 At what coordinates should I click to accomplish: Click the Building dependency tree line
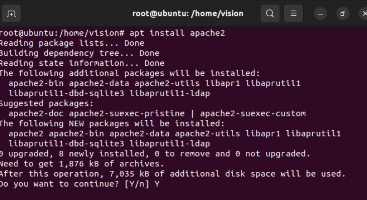tap(80, 53)
